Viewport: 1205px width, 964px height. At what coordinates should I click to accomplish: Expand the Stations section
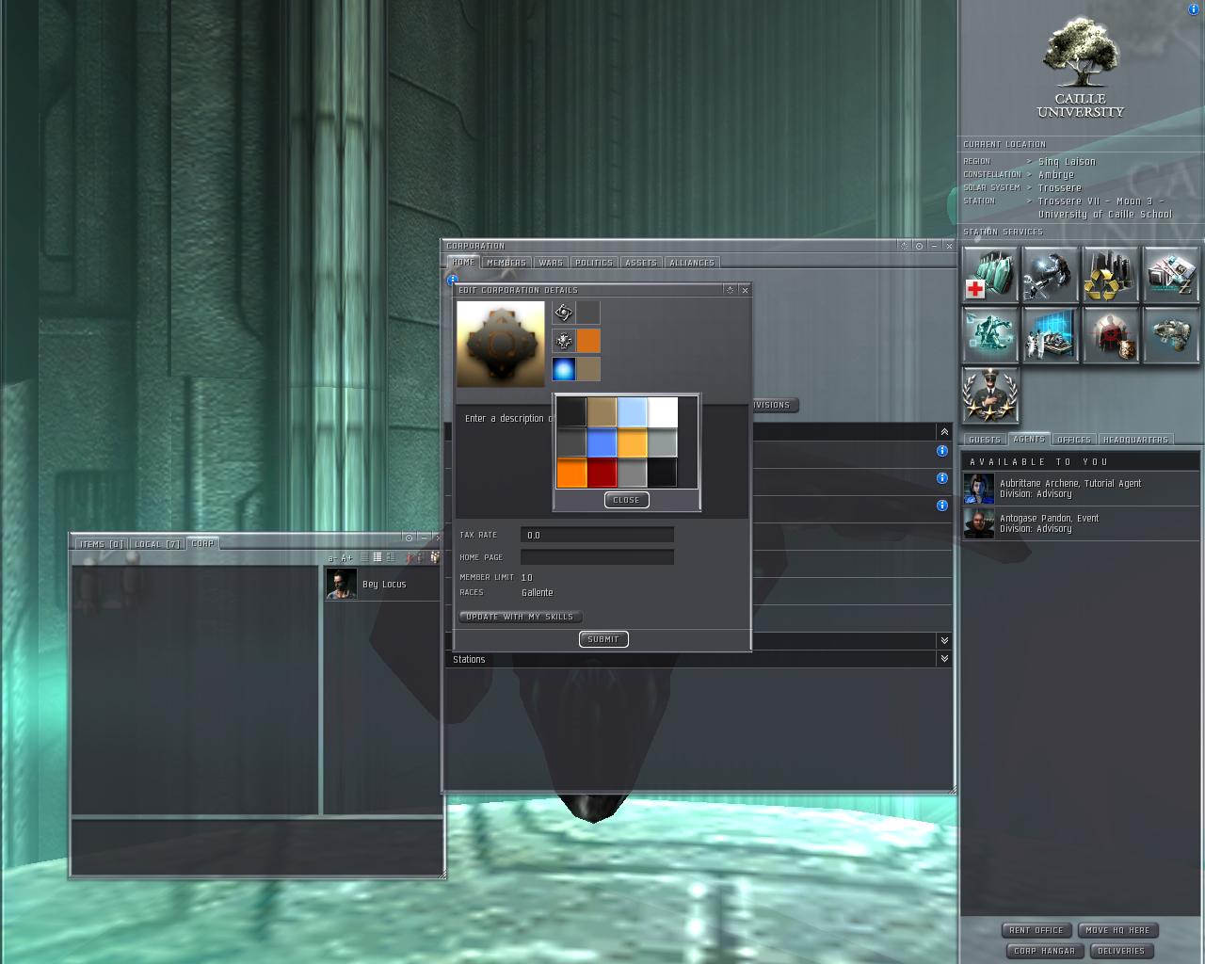[944, 659]
